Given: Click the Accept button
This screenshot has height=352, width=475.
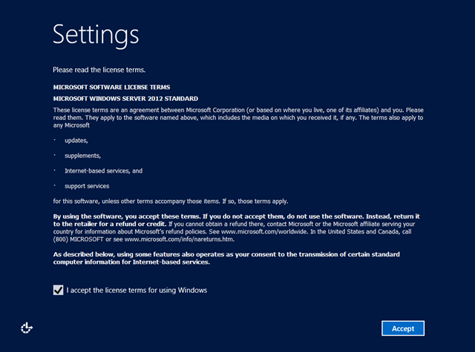Looking at the screenshot, I should click(403, 328).
